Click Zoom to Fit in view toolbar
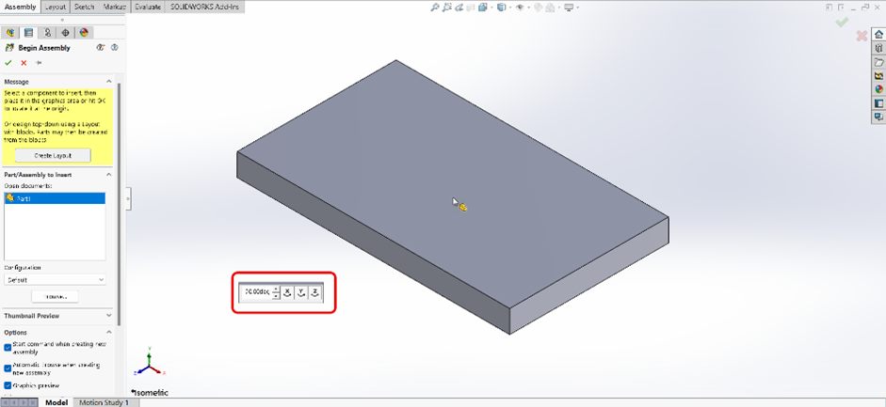Image resolution: width=886 pixels, height=407 pixels. (x=434, y=8)
